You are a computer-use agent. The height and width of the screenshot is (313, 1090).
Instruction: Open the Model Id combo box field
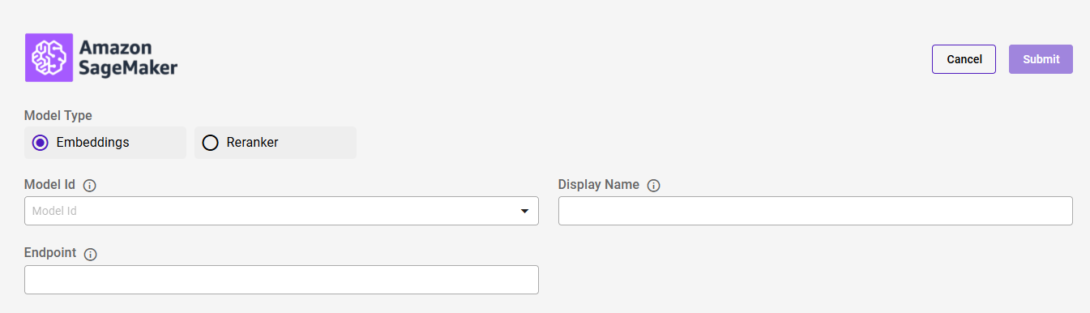281,211
